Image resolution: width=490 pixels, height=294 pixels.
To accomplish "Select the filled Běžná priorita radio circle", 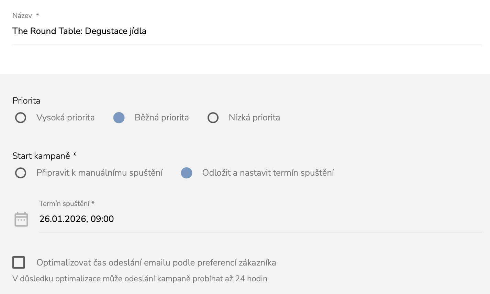I will tap(119, 118).
